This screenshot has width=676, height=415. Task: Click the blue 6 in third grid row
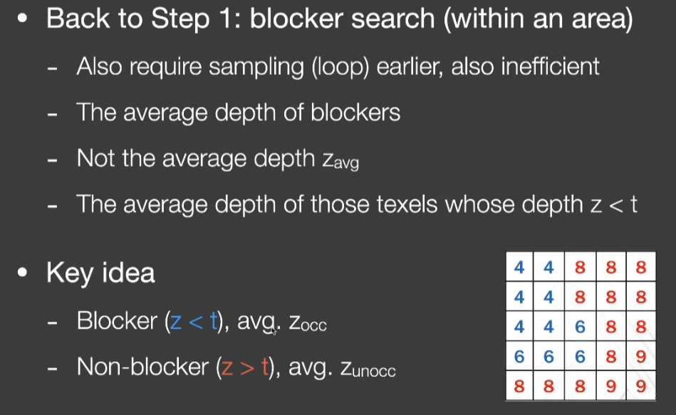point(581,327)
